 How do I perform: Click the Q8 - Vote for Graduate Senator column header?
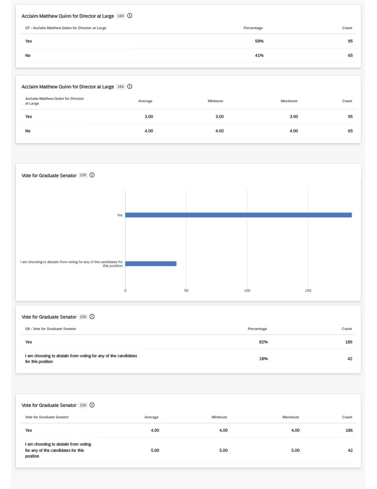coord(51,329)
